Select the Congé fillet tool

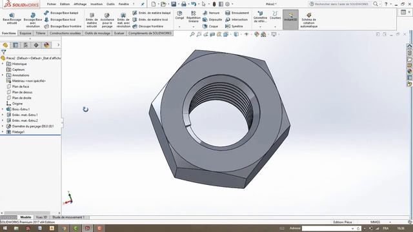(179, 15)
